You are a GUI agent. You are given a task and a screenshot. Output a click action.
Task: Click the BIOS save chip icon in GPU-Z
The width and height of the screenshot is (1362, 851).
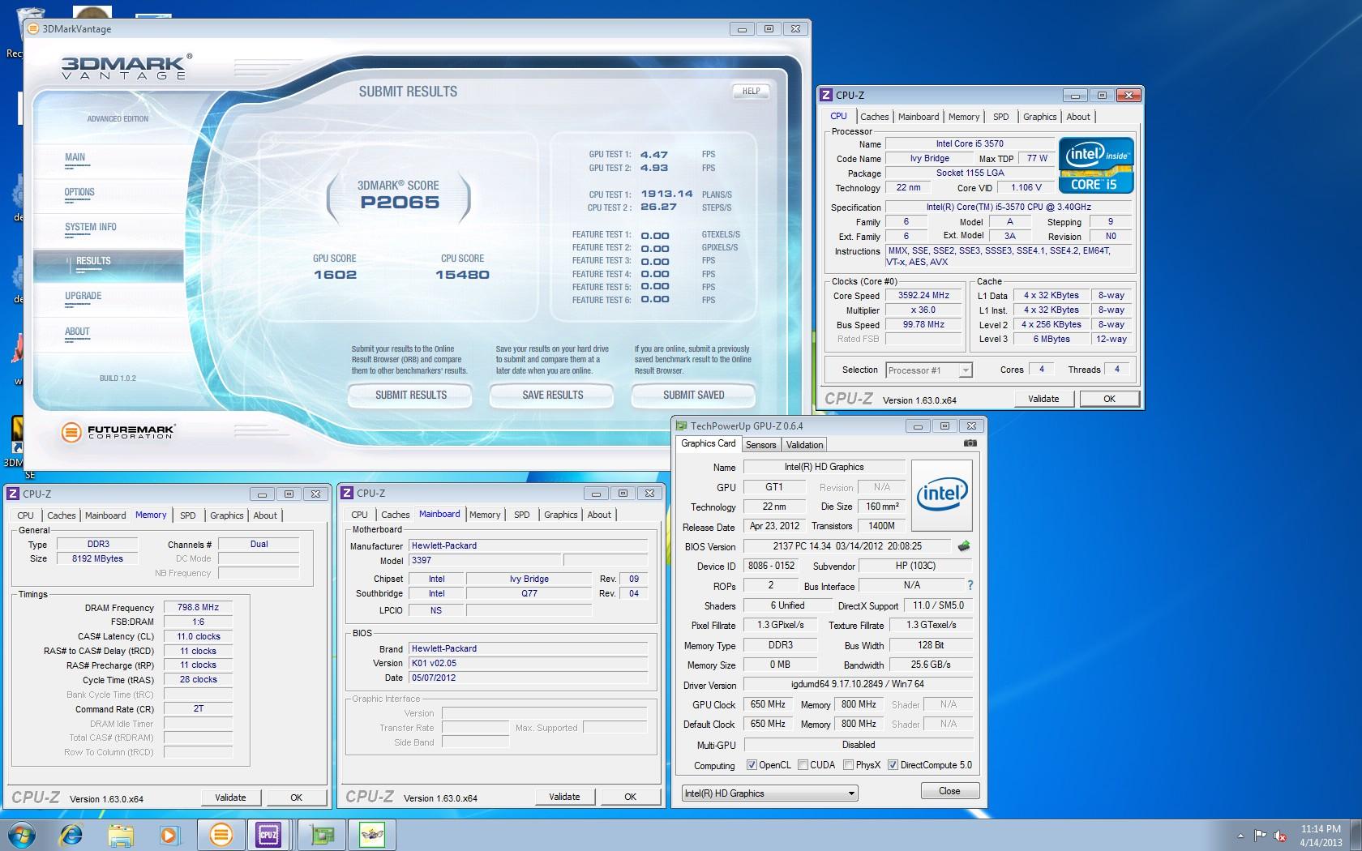coord(964,546)
